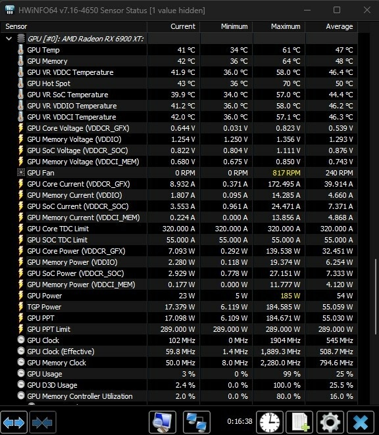This screenshot has width=379, height=435.
Task: Maximize the HWiNFO64 window
Action: click(337, 11)
